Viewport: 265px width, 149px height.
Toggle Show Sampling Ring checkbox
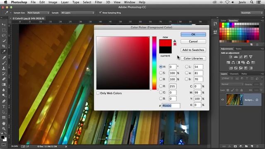point(100,12)
